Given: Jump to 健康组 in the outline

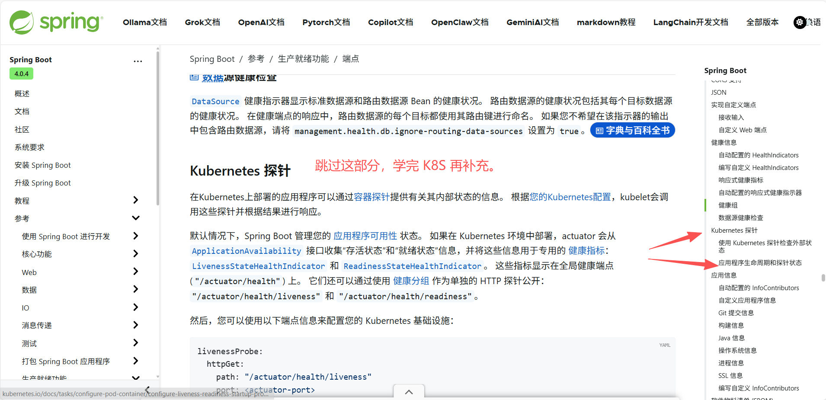Looking at the screenshot, I should click(728, 205).
